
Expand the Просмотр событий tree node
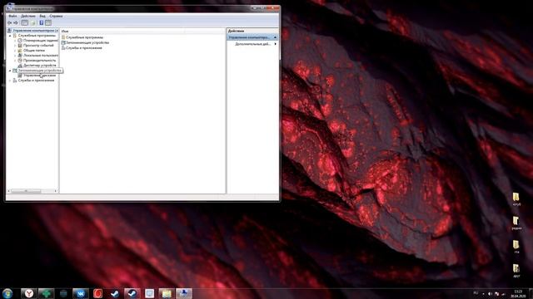[x=15, y=45]
